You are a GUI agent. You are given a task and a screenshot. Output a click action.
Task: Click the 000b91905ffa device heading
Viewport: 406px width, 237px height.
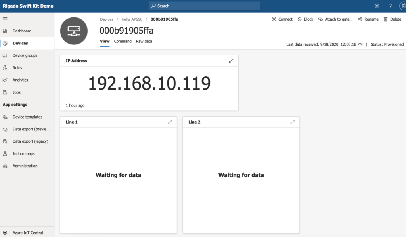(126, 31)
